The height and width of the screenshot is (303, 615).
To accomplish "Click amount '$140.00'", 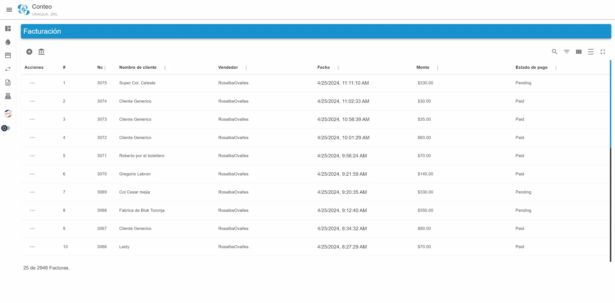I will coord(425,174).
